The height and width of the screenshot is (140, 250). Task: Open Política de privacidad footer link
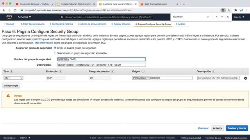click(191, 138)
